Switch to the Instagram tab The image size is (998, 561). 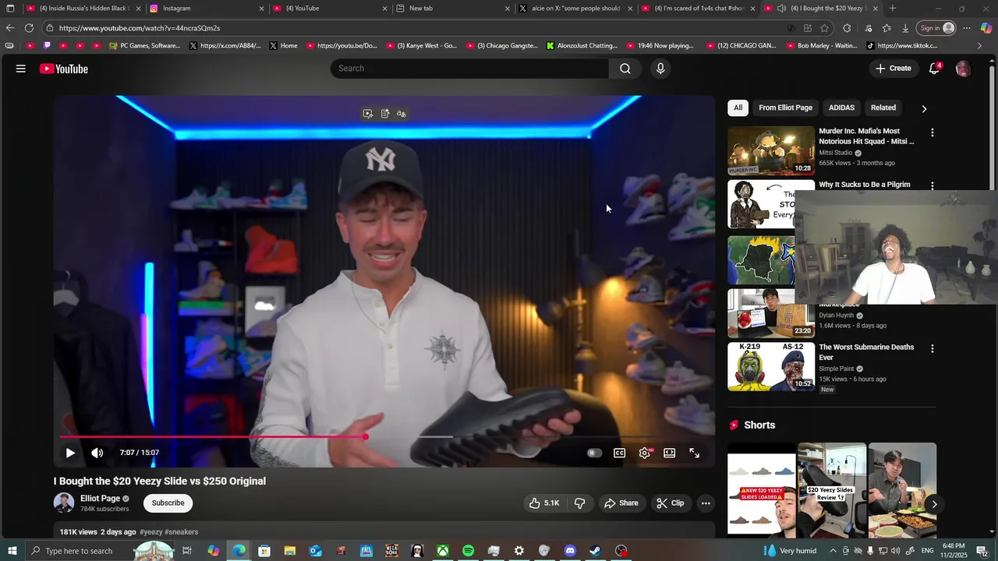207,9
